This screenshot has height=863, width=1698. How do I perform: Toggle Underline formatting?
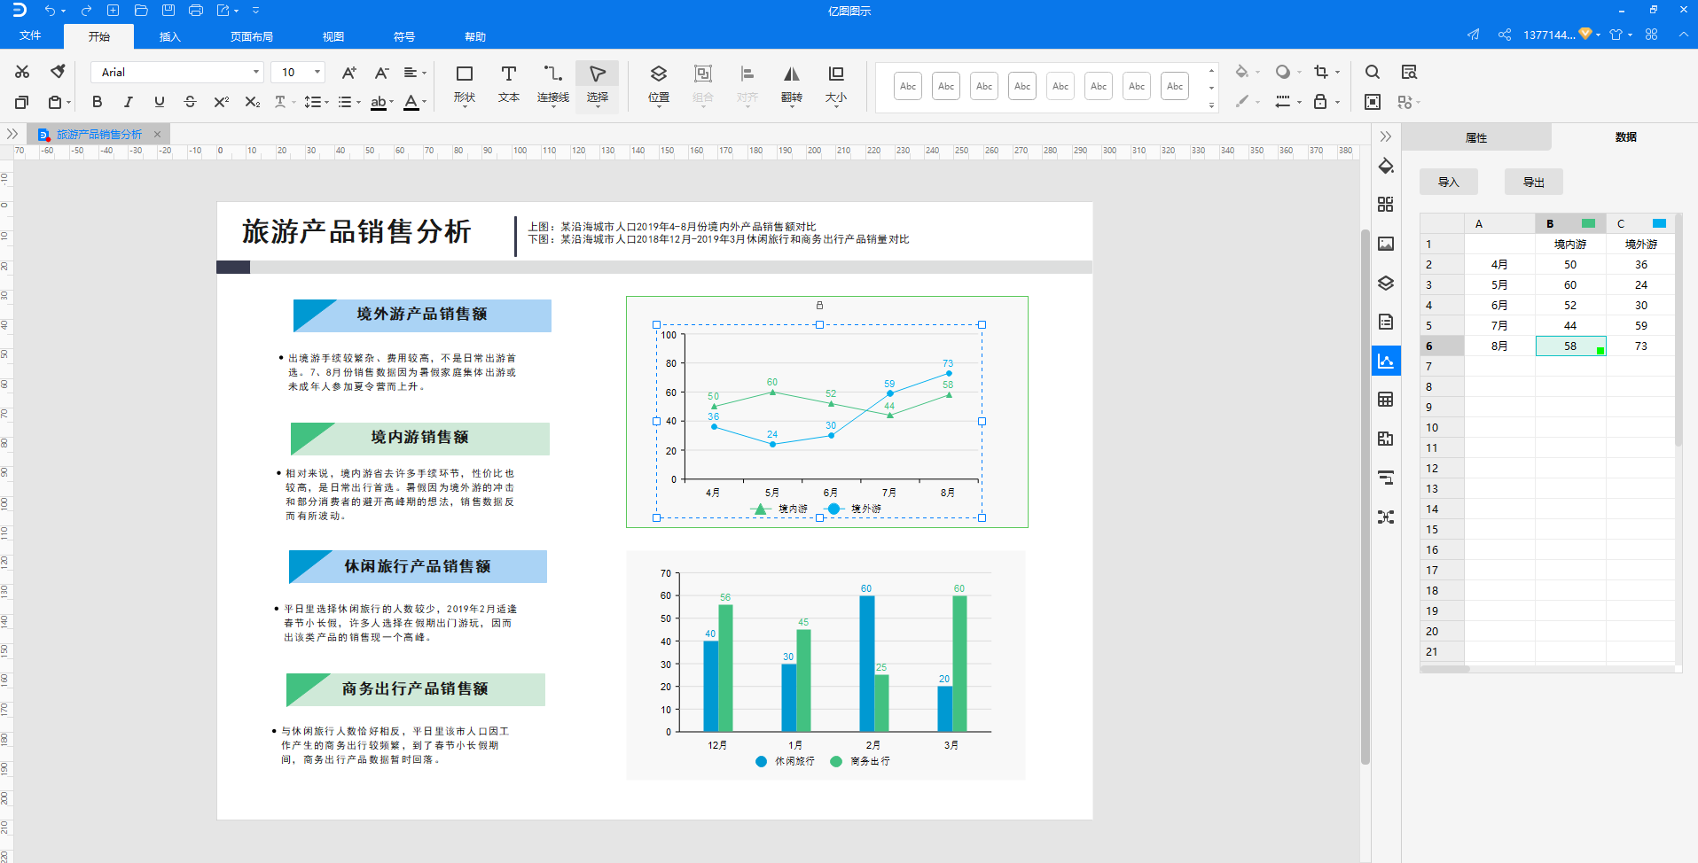[x=160, y=102]
